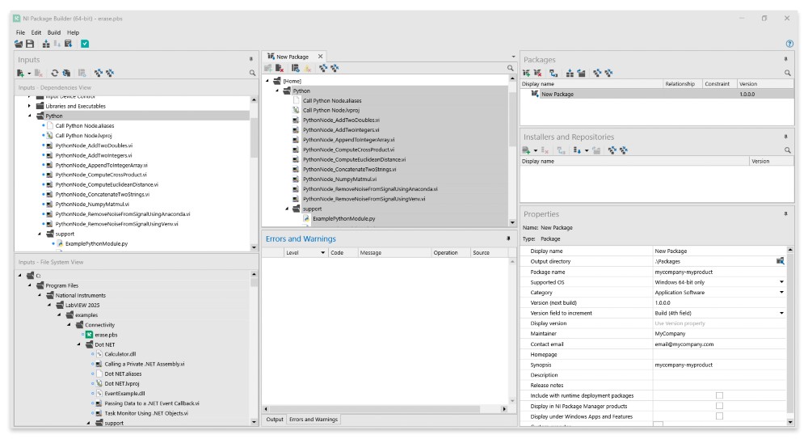Add a package in Packages pane toolbar
Viewport: 808px width, 439px height.
click(x=526, y=74)
